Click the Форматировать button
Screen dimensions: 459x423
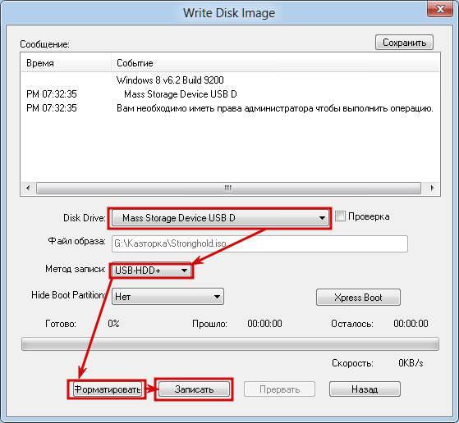(107, 389)
